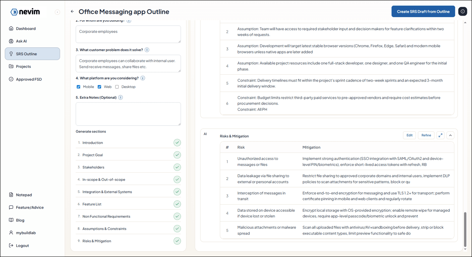The width and height of the screenshot is (472, 257).
Task: Go to Approved FSD in sidebar
Action: tap(29, 79)
